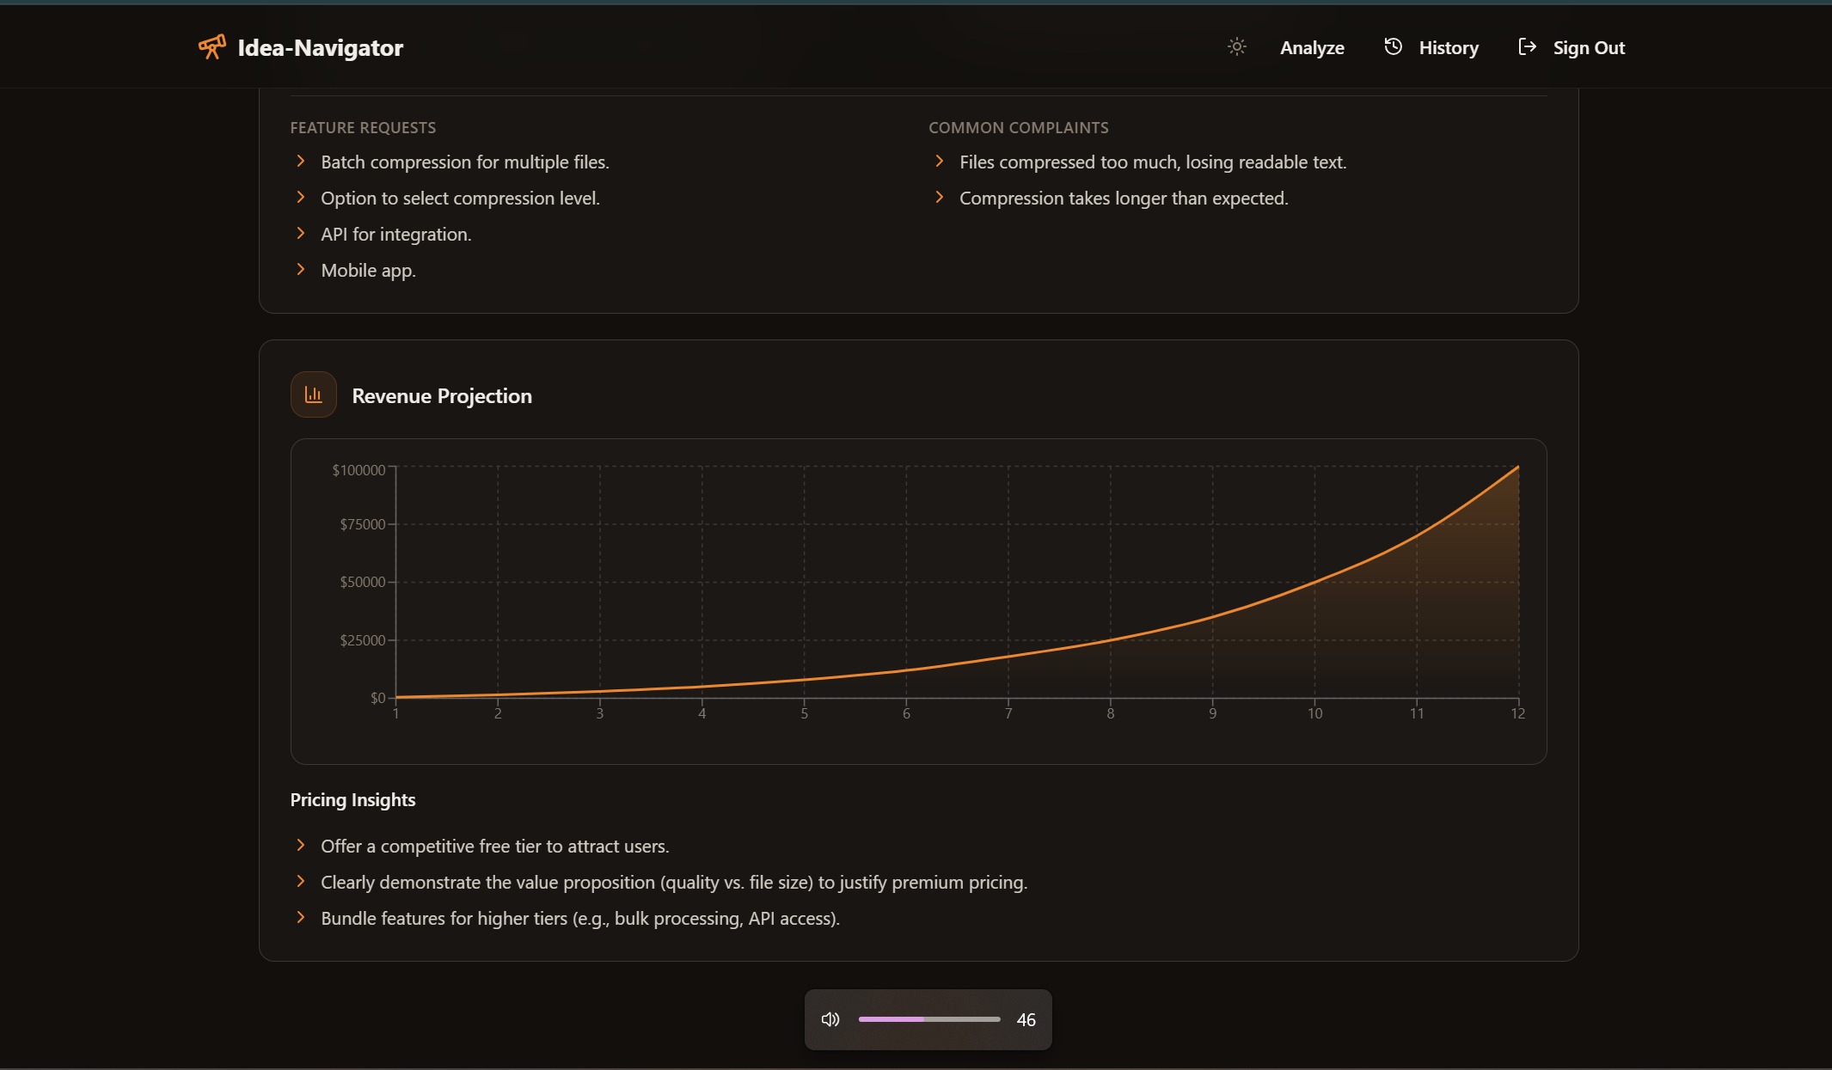Click the volume slider track
The height and width of the screenshot is (1070, 1832).
tap(929, 1019)
